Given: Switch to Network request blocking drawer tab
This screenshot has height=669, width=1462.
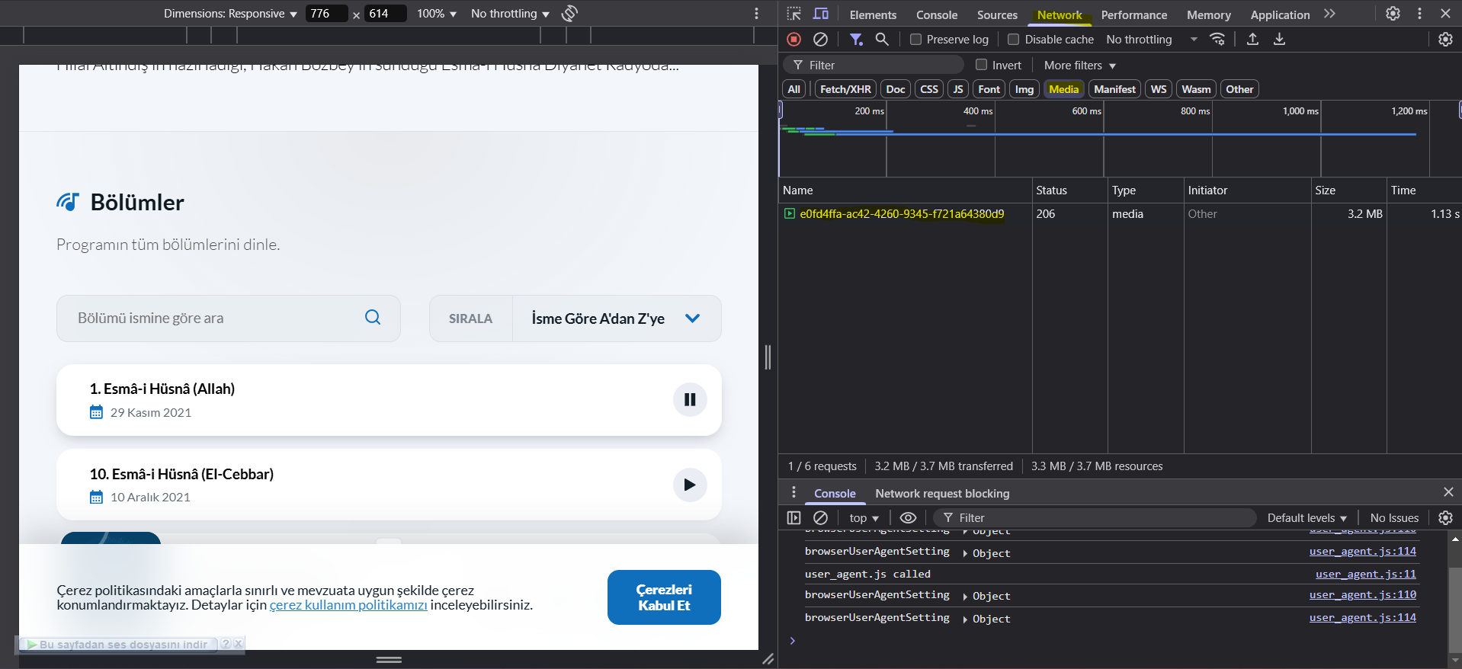Looking at the screenshot, I should 942,493.
